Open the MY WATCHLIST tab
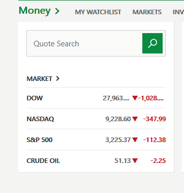Image resolution: width=184 pixels, height=193 pixels. [x=98, y=12]
